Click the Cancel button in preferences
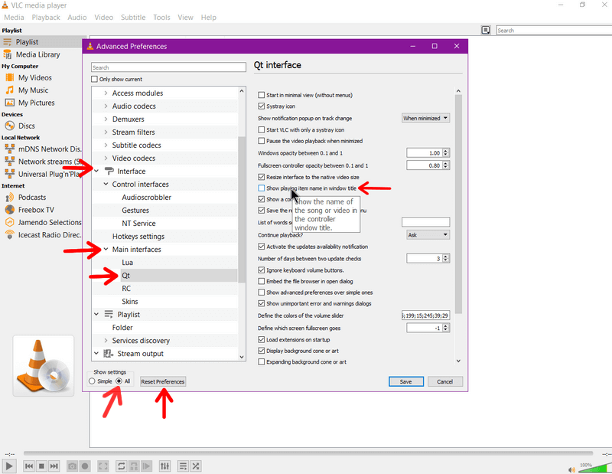Image resolution: width=612 pixels, height=474 pixels. click(x=445, y=382)
